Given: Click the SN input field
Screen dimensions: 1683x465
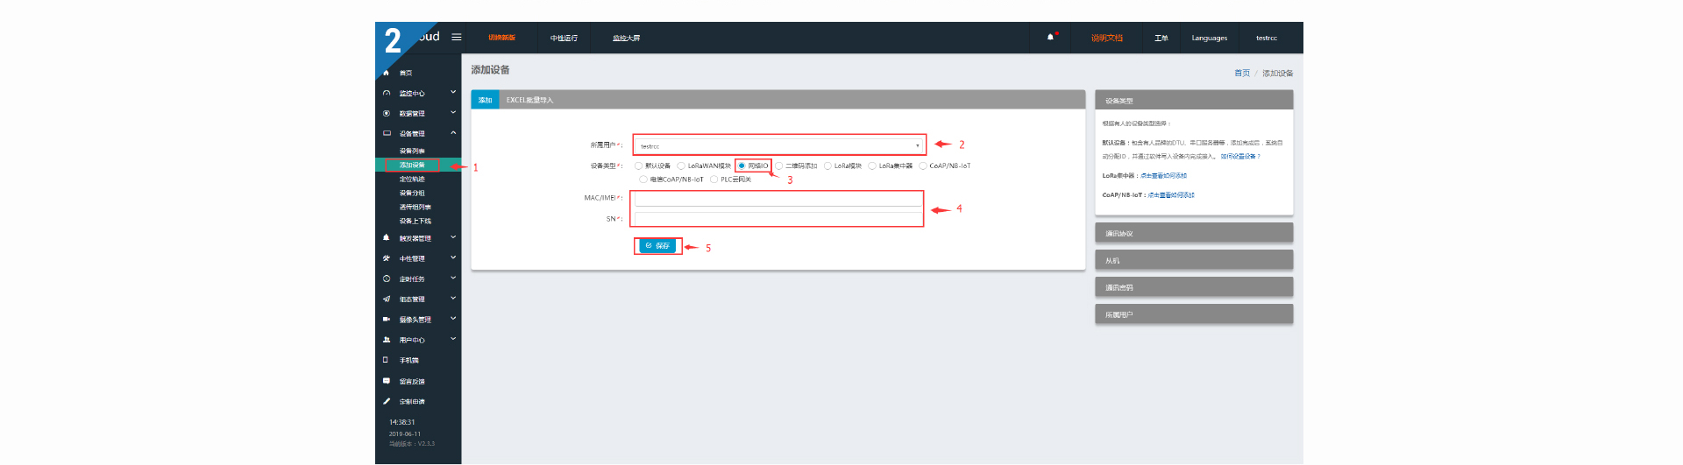Looking at the screenshot, I should [778, 219].
